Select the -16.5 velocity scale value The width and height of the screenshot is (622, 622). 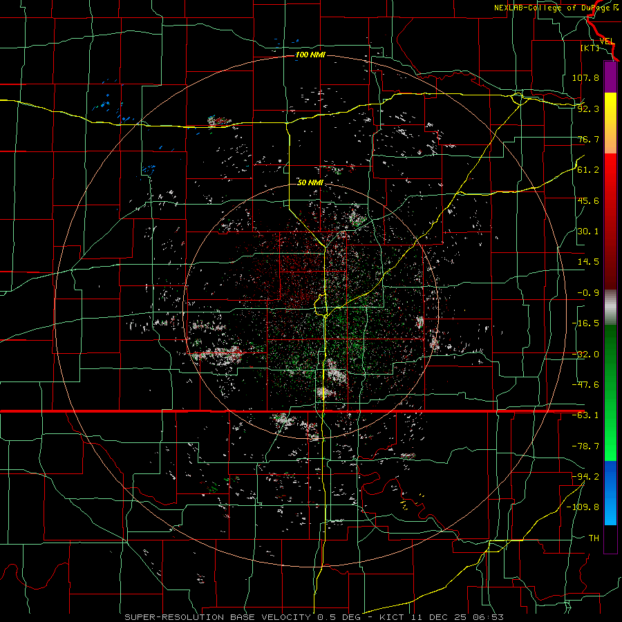coord(585,323)
